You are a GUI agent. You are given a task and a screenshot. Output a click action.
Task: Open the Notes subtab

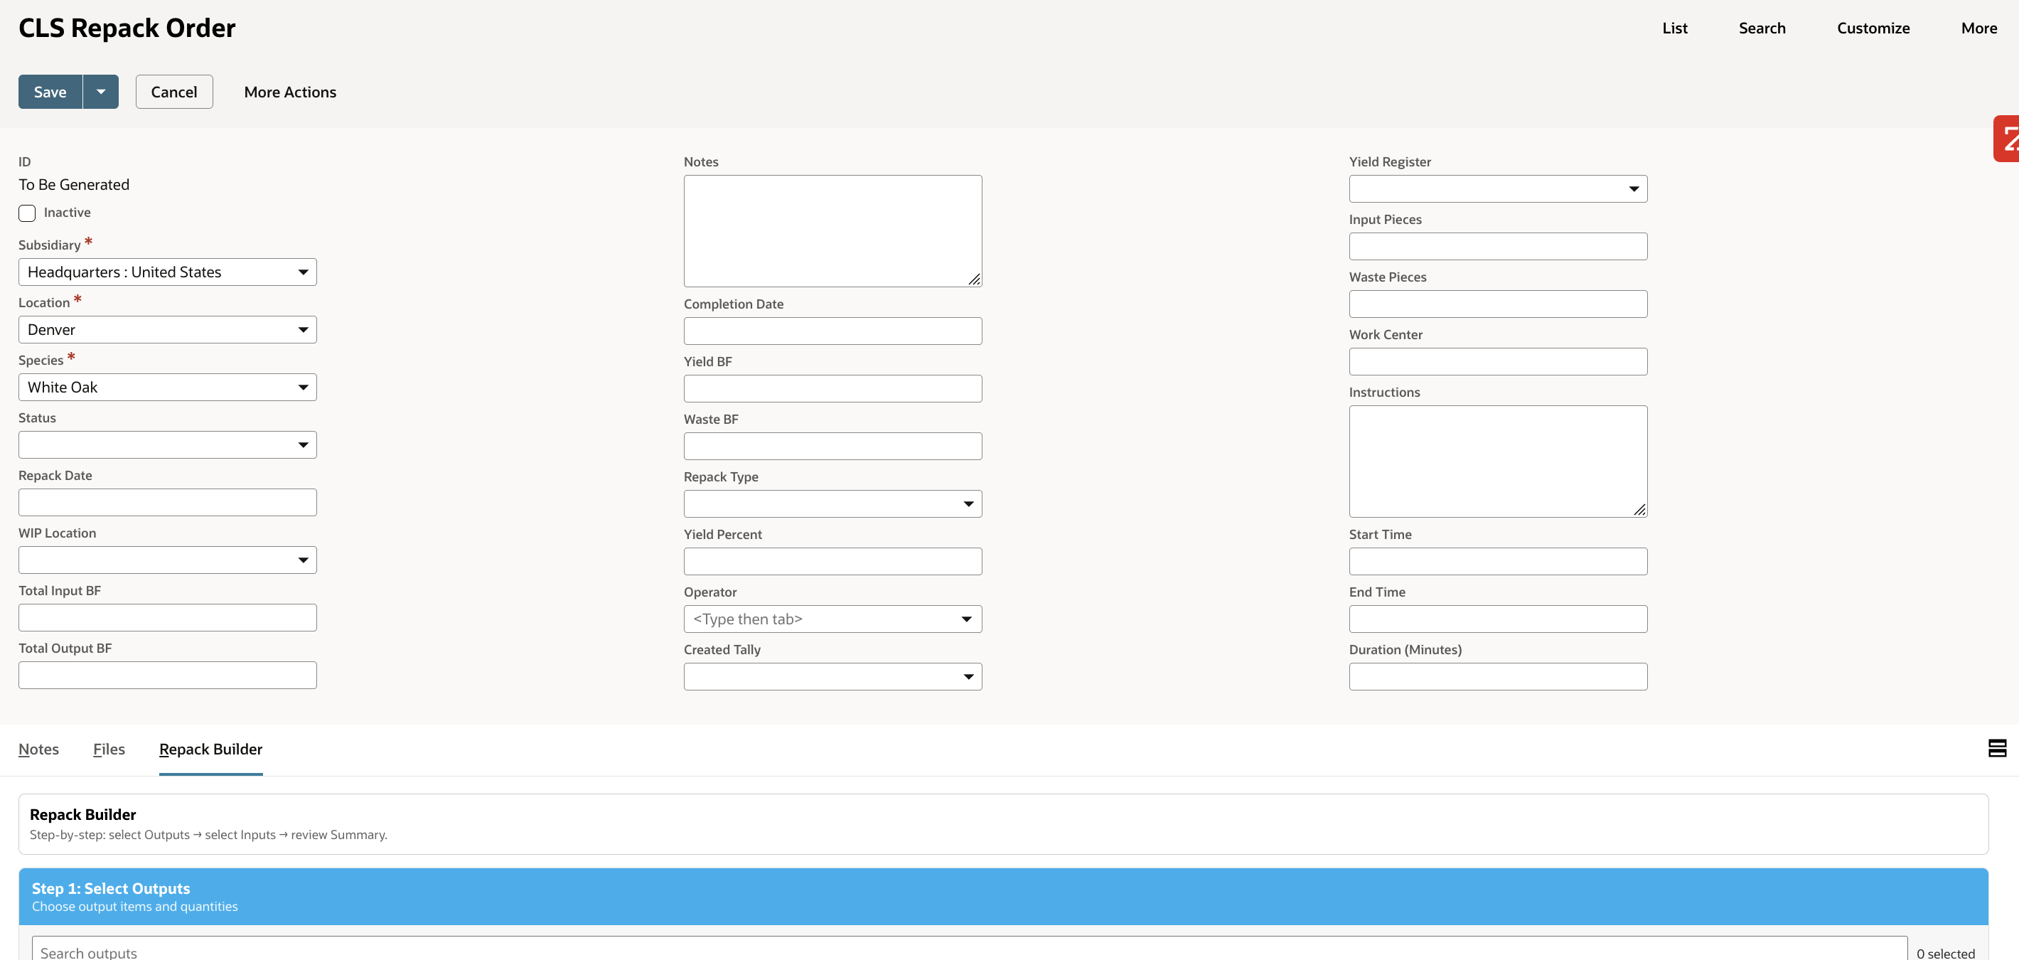tap(38, 750)
